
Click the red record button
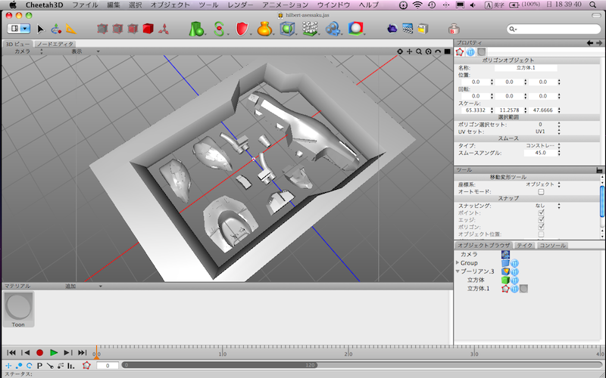point(39,352)
